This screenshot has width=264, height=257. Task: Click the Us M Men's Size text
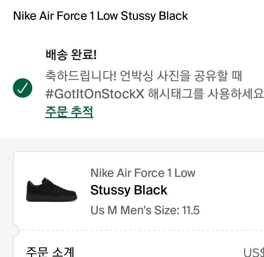[x=135, y=210]
